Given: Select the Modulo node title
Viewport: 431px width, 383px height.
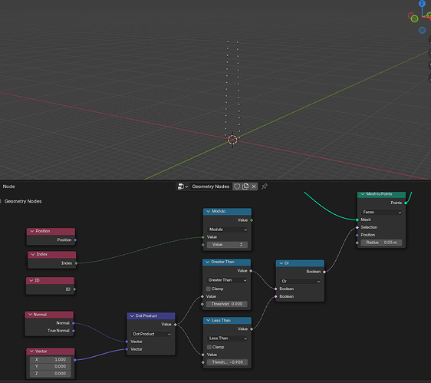Looking at the screenshot, I should (219, 211).
